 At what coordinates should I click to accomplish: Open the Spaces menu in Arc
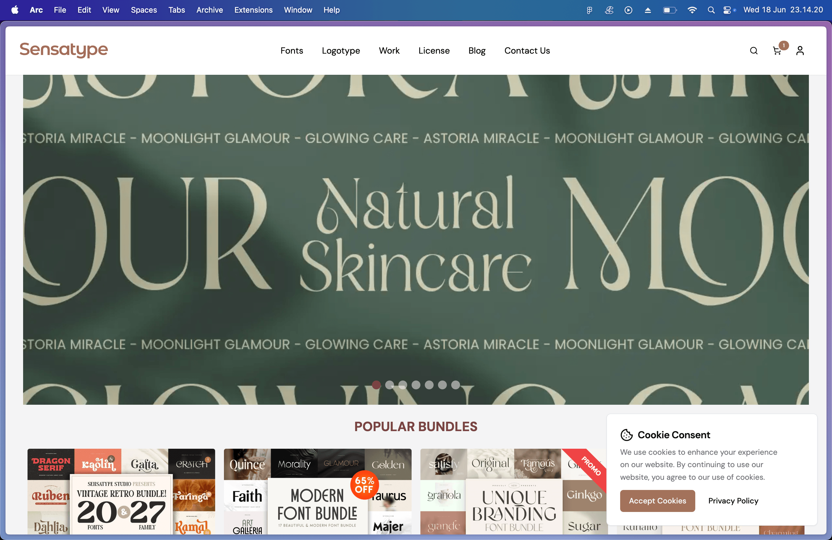pos(144,10)
